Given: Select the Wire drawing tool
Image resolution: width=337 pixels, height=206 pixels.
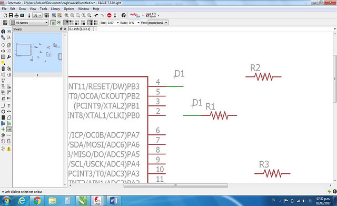Looking at the screenshot, I should [3, 105].
